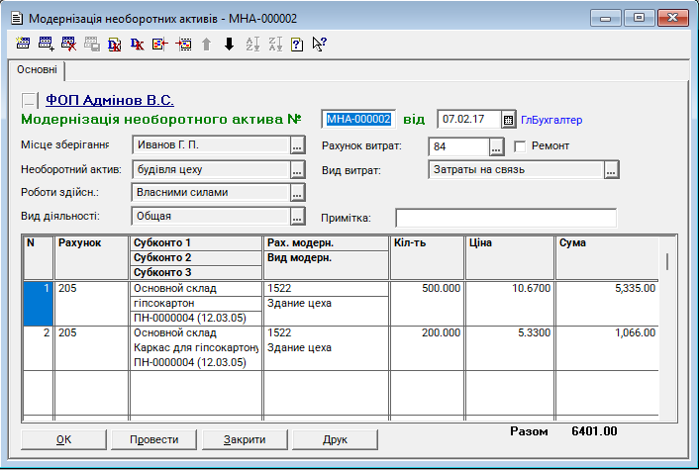Open the calendar picker next to date
This screenshot has height=470, width=699.
(x=509, y=120)
